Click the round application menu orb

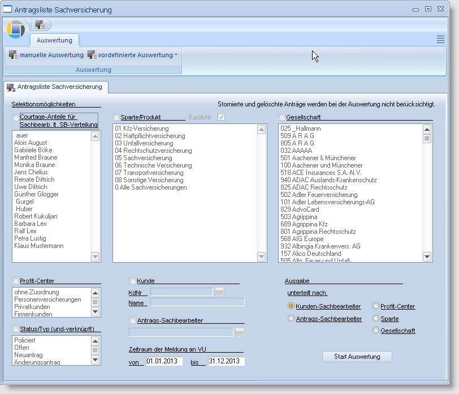click(16, 29)
